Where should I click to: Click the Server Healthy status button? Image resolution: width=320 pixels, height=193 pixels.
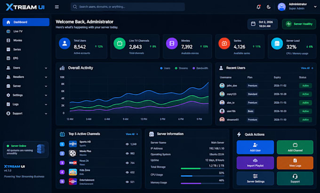299,24
